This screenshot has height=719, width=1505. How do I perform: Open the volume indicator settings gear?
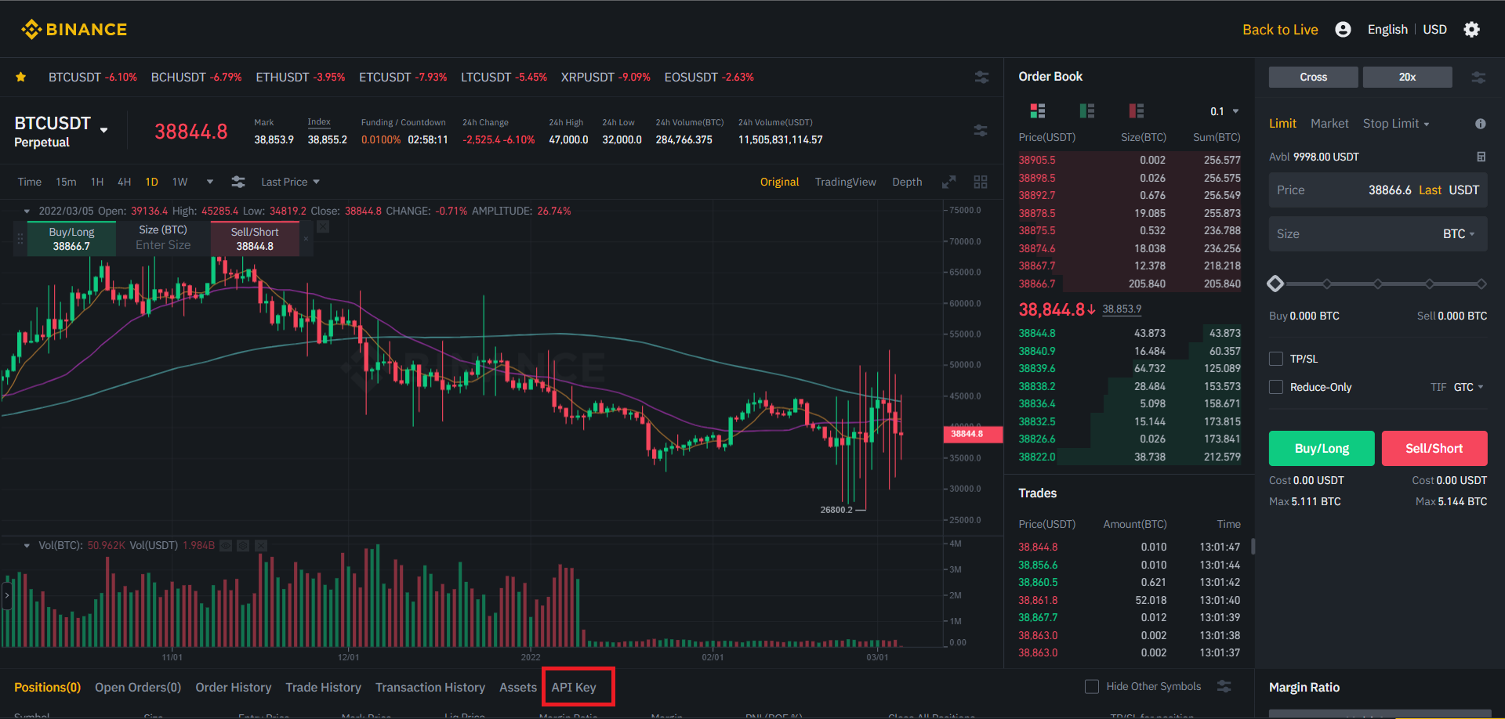click(x=243, y=546)
